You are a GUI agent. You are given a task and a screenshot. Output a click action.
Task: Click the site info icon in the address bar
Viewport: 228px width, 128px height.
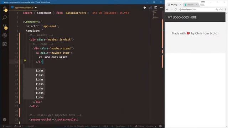click(x=180, y=10)
